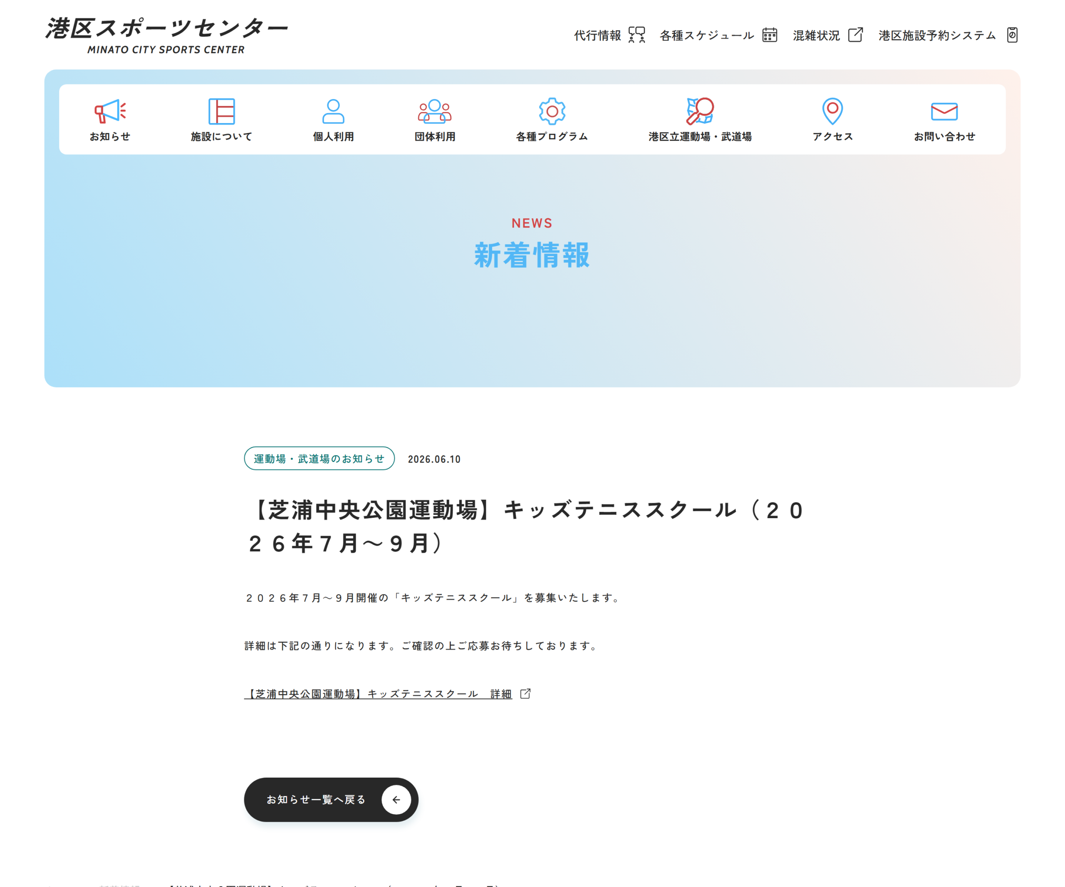Select the 運動場・武道場のお知らせ category tag
Image resolution: width=1065 pixels, height=887 pixels.
[319, 458]
